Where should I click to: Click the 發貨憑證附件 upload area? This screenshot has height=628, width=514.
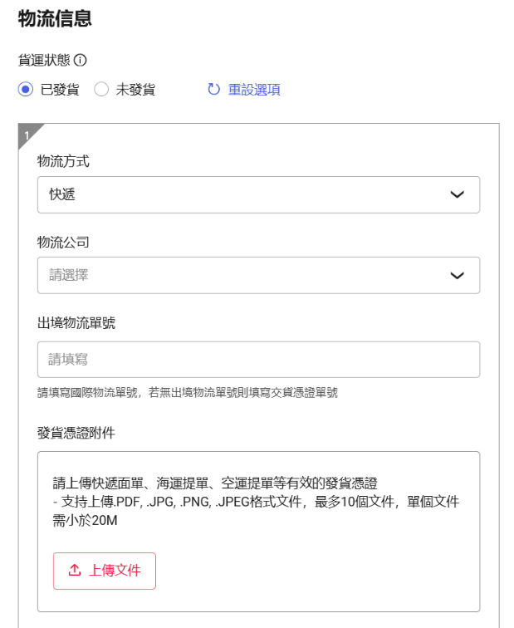(x=258, y=532)
